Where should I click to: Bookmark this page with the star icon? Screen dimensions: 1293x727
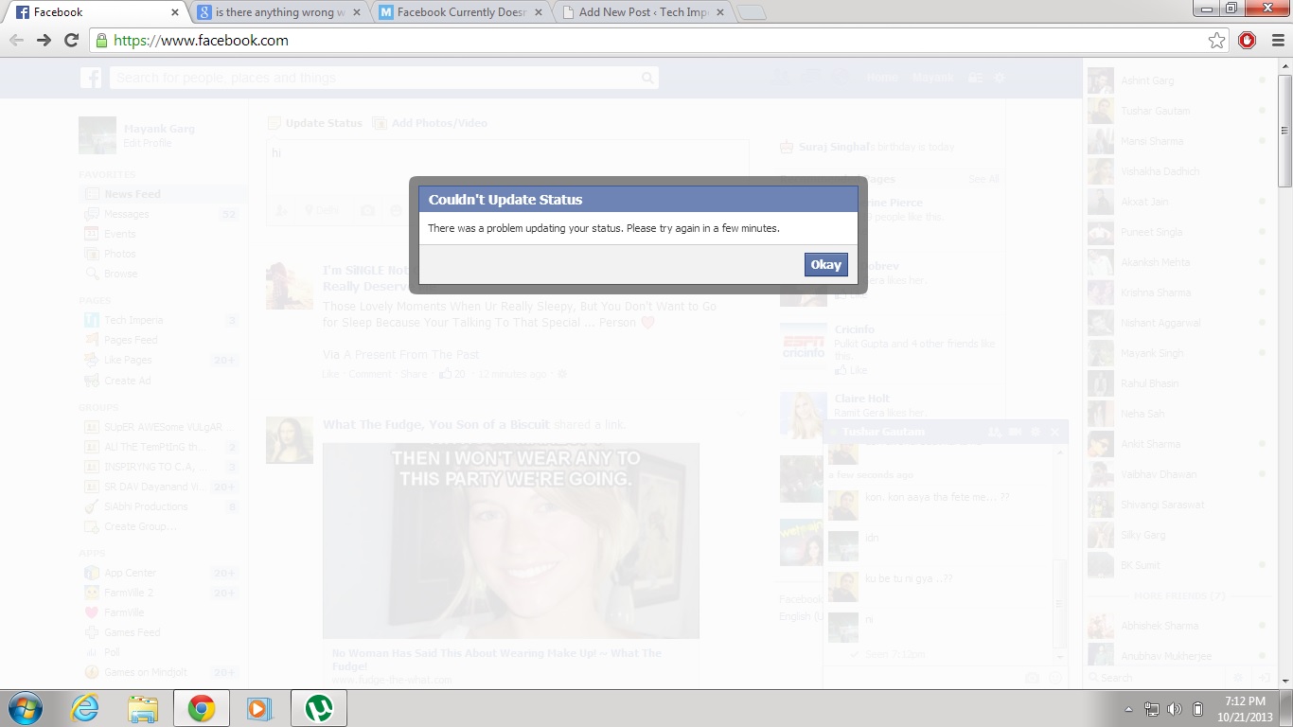pos(1216,40)
